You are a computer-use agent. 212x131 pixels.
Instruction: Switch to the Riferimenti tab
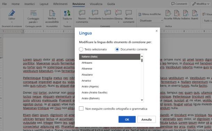[x=60, y=4]
